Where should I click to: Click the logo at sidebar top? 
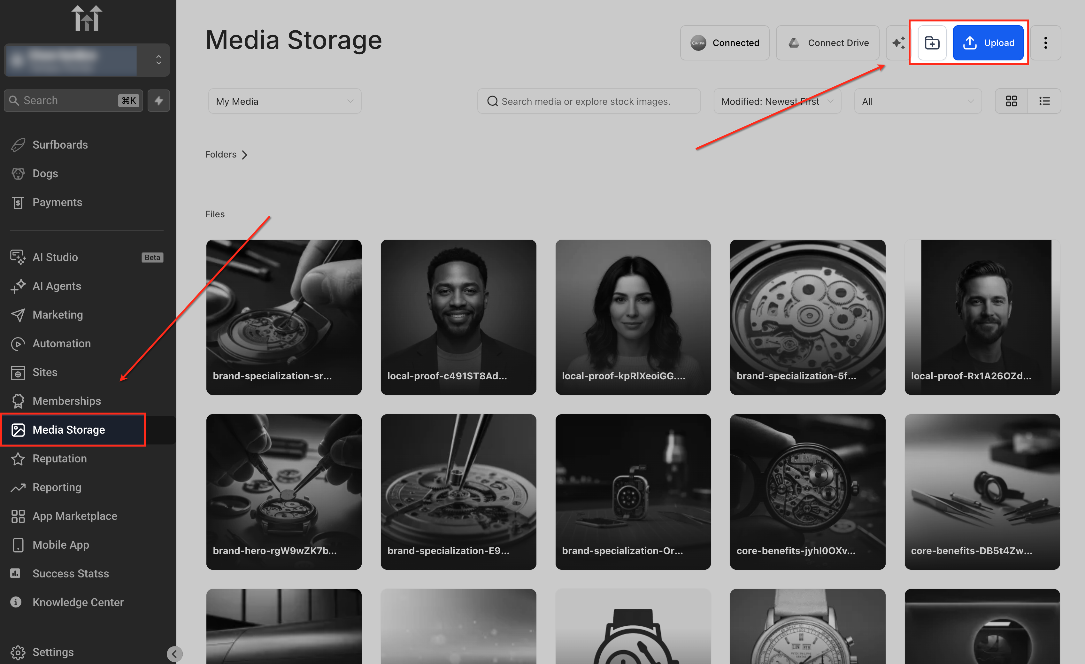click(x=87, y=19)
